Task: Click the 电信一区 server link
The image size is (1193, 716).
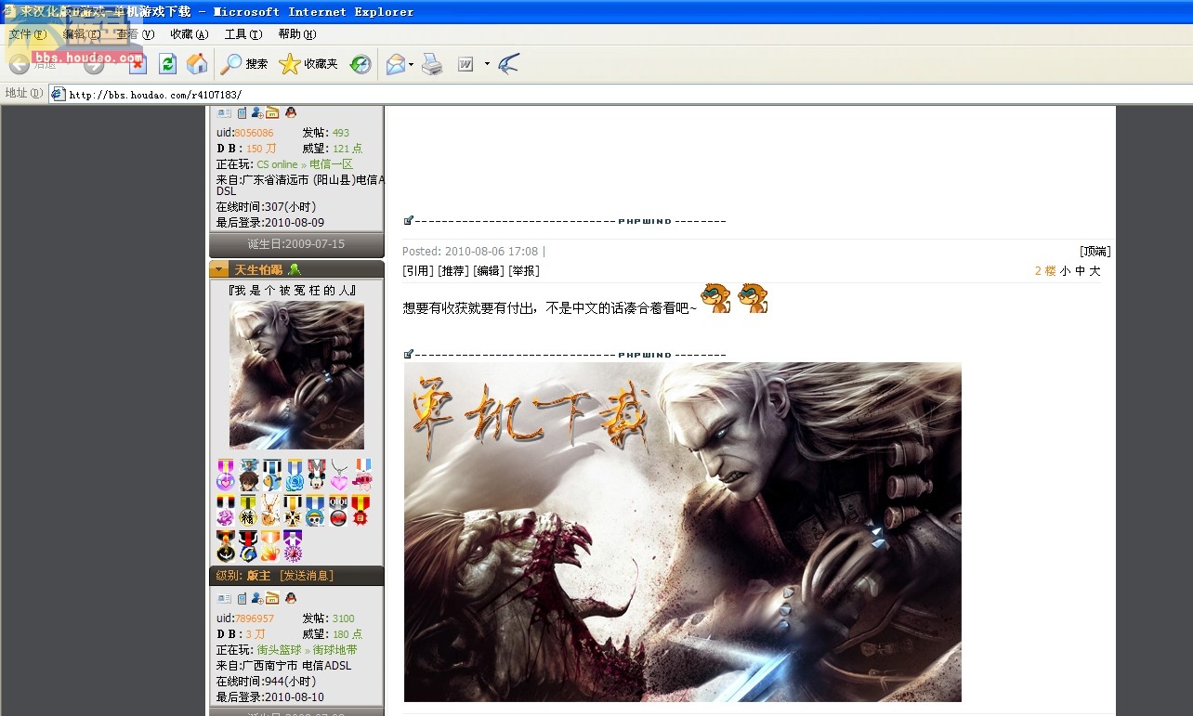Action: 332,164
